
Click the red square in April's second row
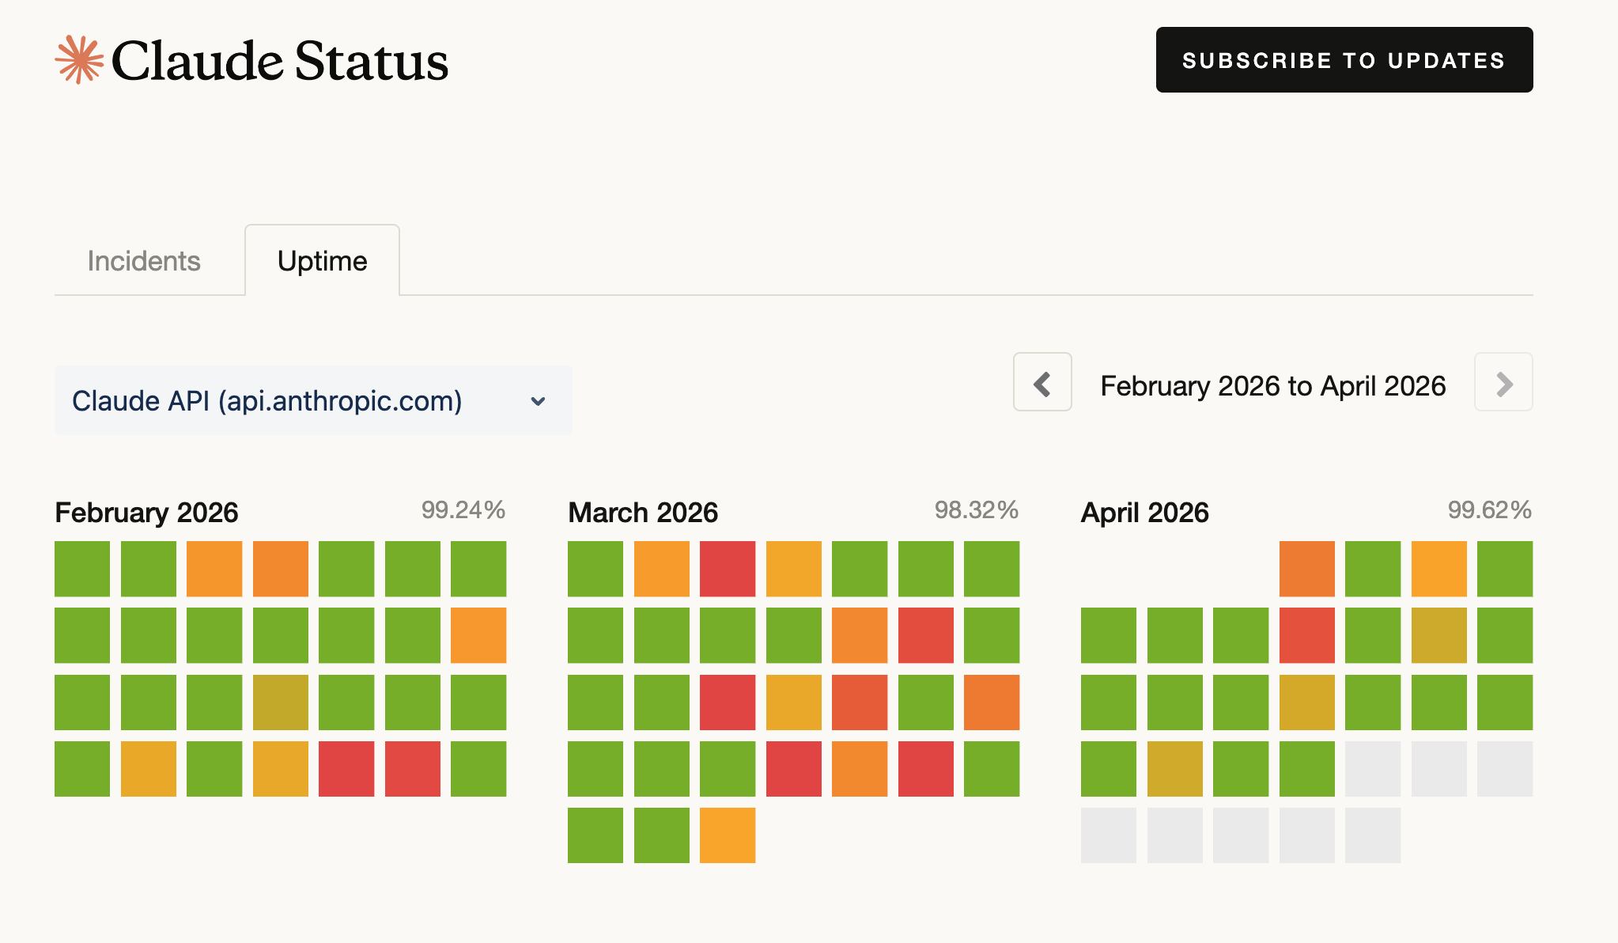click(x=1307, y=635)
